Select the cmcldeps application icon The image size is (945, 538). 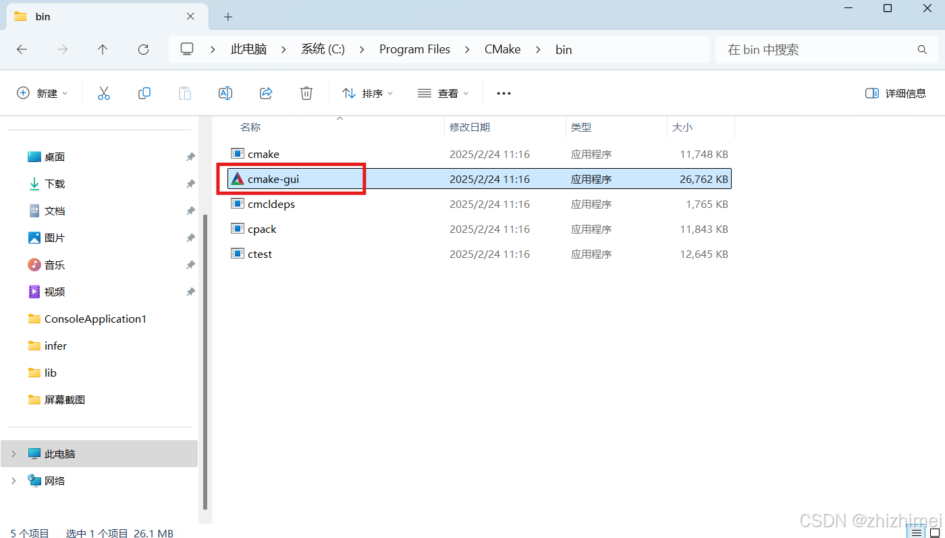click(x=237, y=204)
